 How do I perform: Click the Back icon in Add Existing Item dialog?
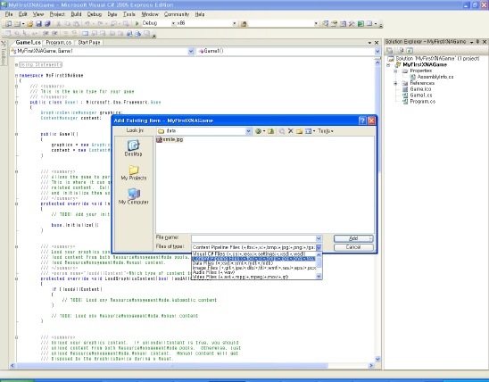point(258,131)
